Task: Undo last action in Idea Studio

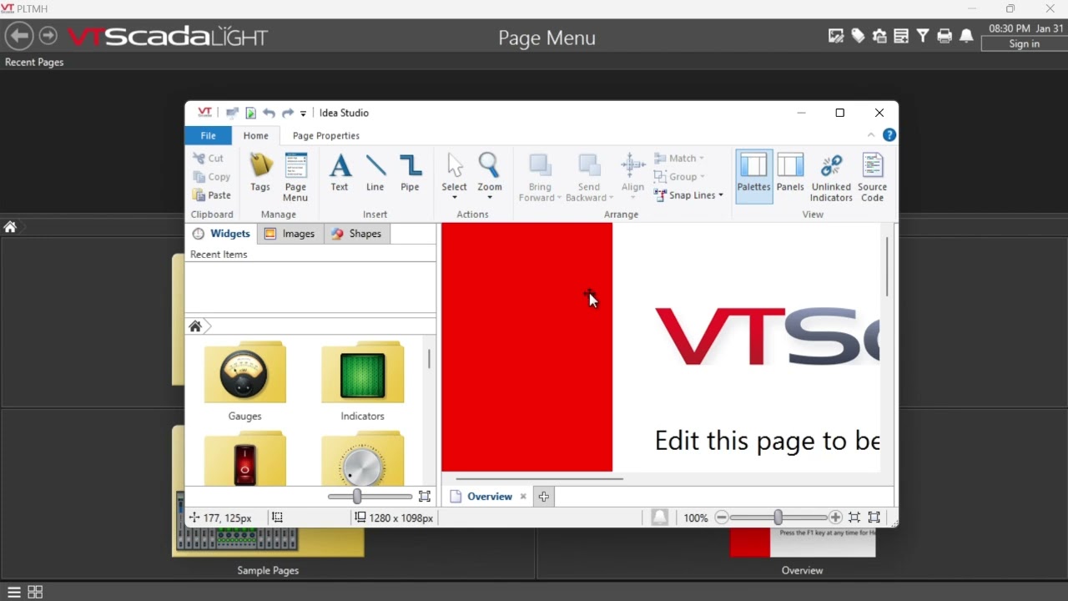Action: click(x=269, y=113)
